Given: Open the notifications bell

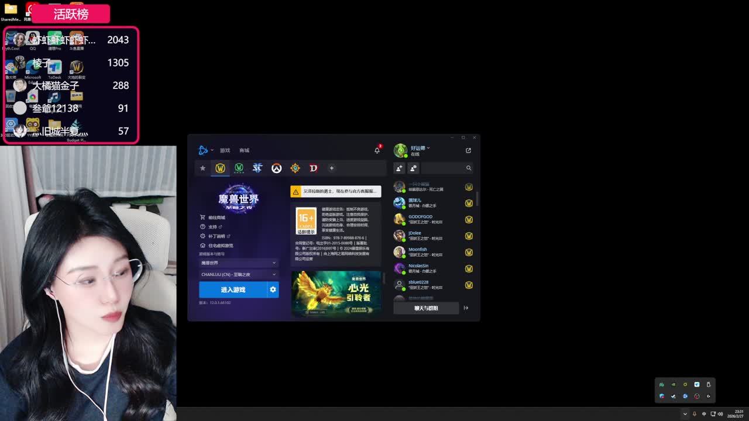Looking at the screenshot, I should [377, 150].
